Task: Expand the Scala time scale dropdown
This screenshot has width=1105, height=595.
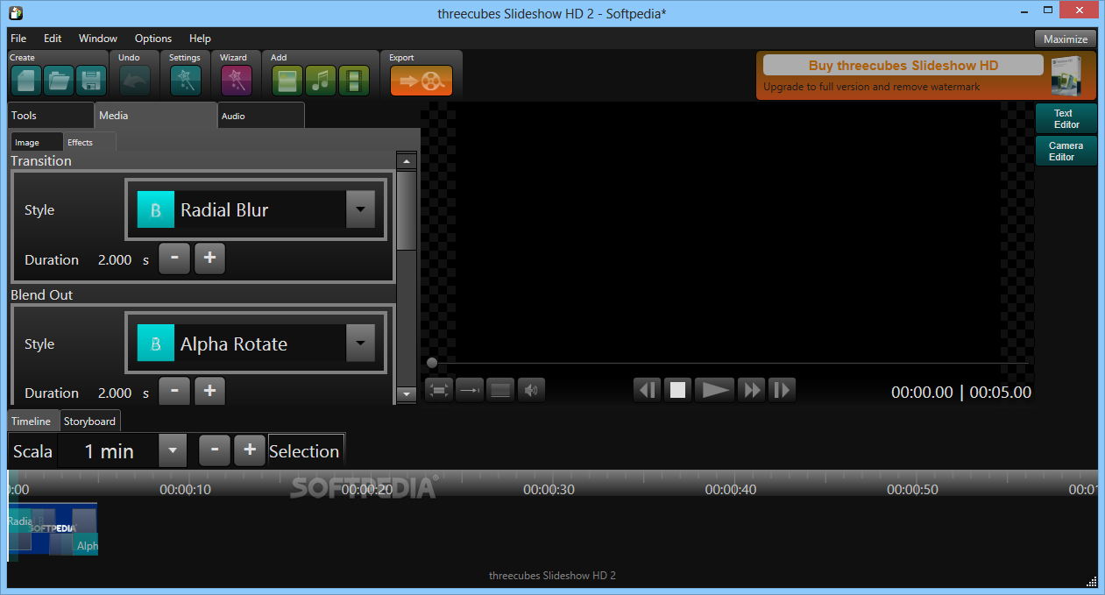Action: pyautogui.click(x=172, y=450)
